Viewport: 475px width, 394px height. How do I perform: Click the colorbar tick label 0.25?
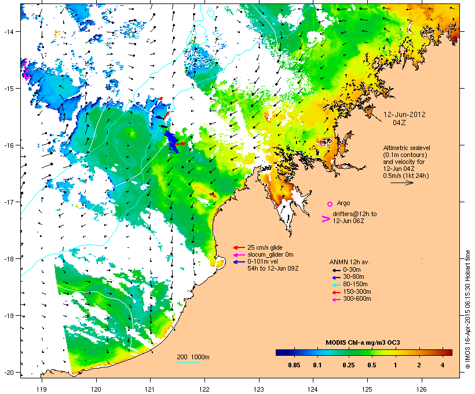(x=349, y=365)
